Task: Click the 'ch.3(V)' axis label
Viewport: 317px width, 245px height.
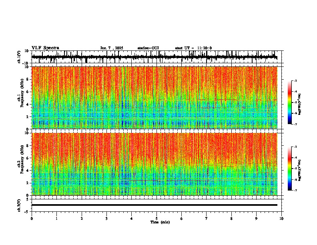Action: tap(19, 205)
